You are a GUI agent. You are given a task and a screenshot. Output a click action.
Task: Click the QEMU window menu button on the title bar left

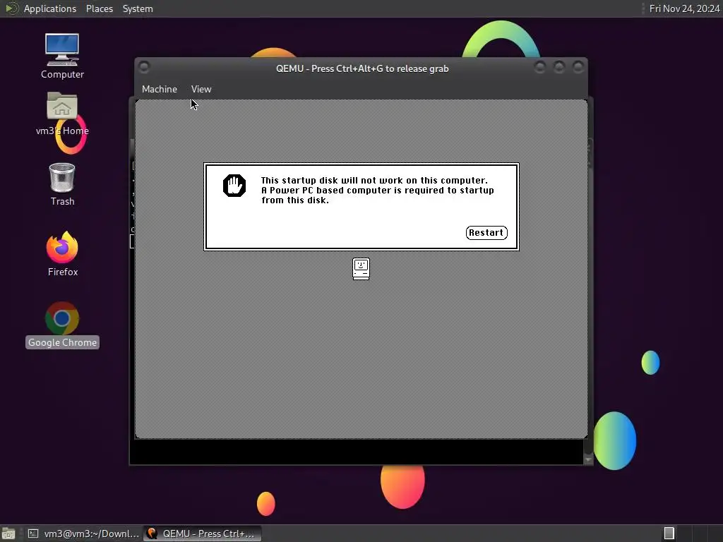click(144, 67)
